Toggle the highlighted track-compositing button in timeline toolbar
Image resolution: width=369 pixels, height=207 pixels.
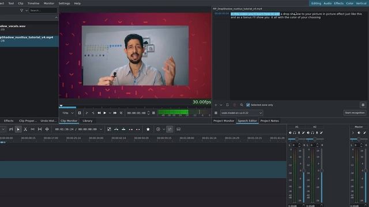coord(170,129)
